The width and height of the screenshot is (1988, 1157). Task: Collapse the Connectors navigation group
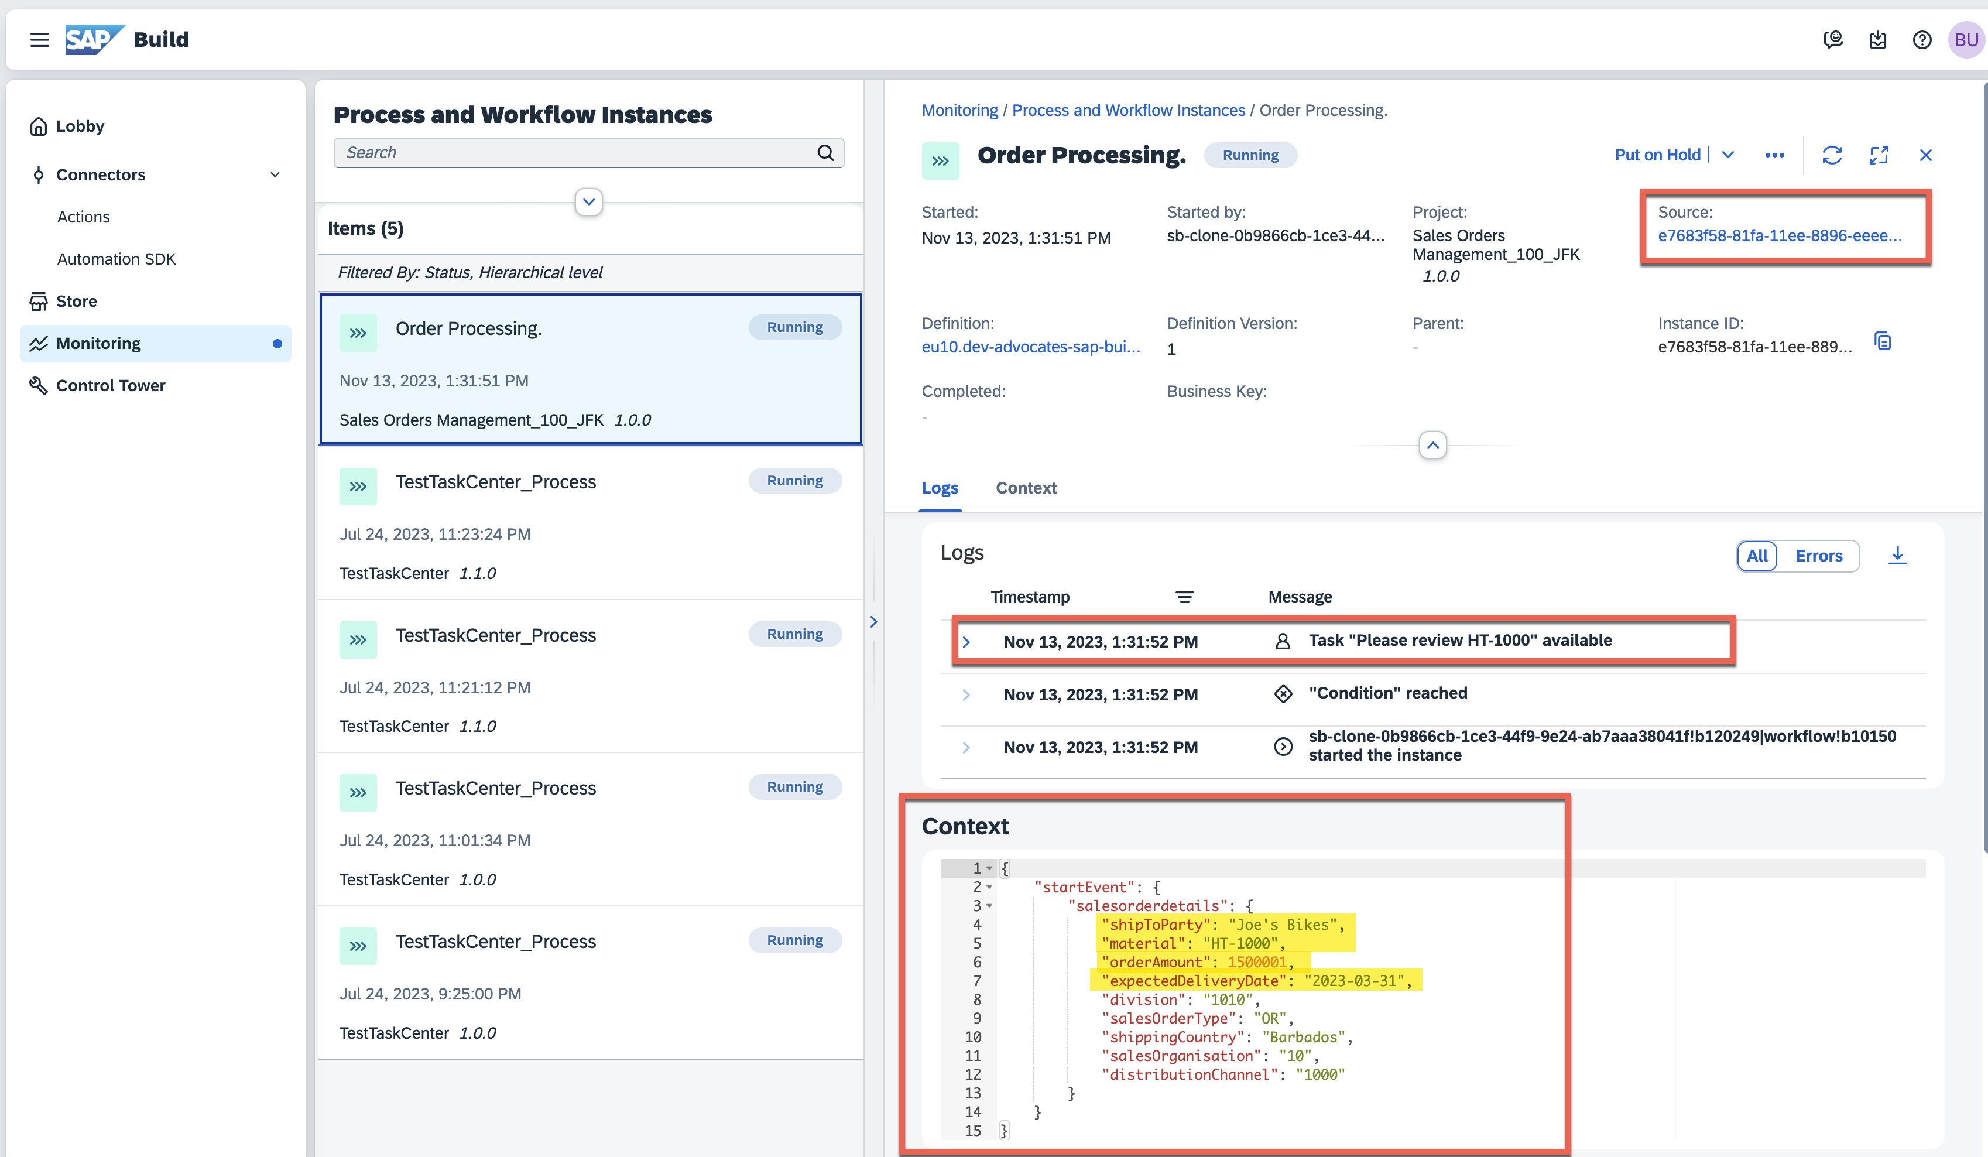(275, 174)
